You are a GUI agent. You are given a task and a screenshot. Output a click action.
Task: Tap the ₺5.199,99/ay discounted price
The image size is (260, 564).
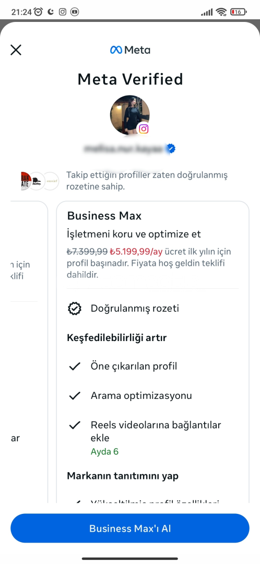tap(136, 251)
